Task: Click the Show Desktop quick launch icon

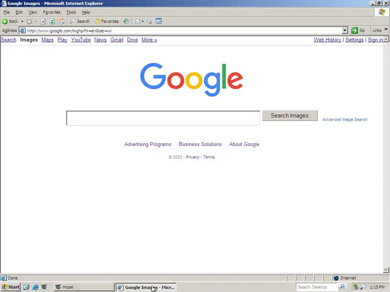Action: coord(26,287)
